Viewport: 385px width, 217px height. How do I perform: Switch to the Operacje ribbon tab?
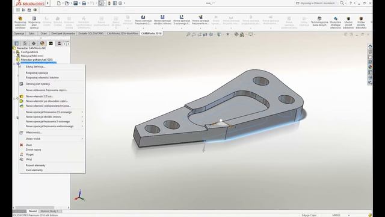point(19,34)
